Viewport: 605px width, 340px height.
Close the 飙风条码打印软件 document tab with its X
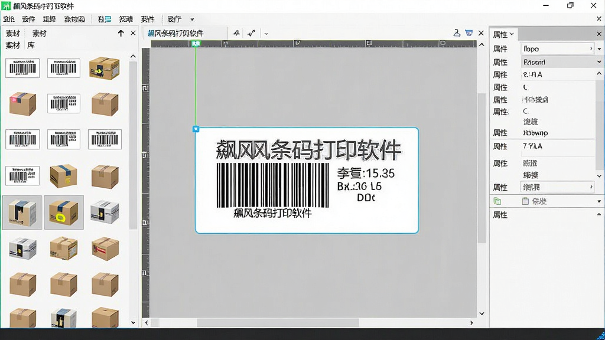(481, 33)
